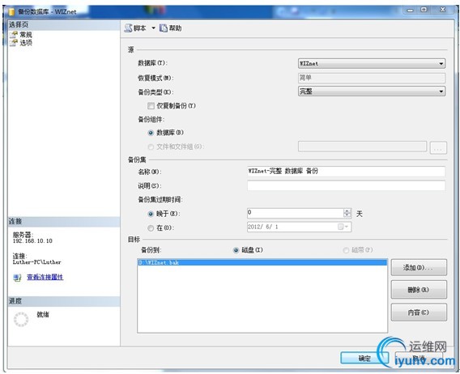This screenshot has height=374, width=460.
Task: Click the Remove (删除) button
Action: point(419,290)
